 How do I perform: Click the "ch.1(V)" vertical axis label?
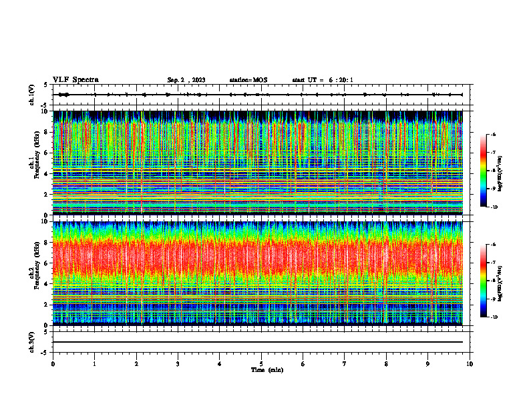pos(31,95)
